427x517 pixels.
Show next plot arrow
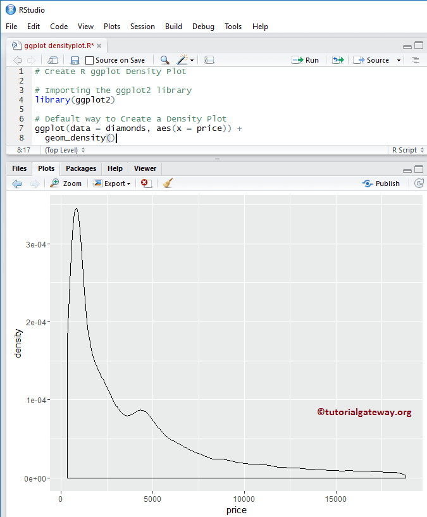(x=35, y=184)
